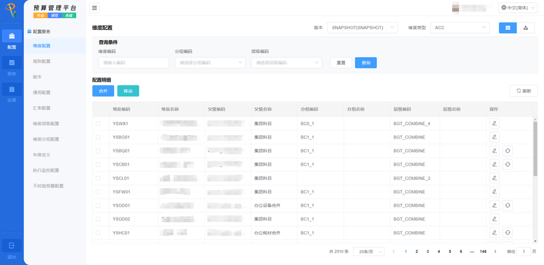Tick the checkbox for row YSCL01
The height and width of the screenshot is (265, 544).
coord(98,178)
